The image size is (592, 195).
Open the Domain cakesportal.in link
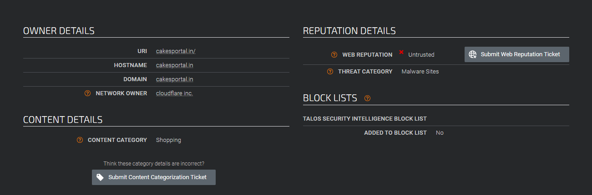[x=174, y=79]
